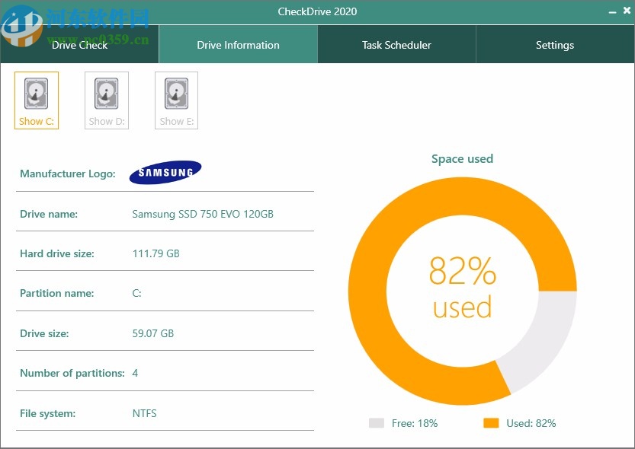Click the Drive name value Samsung SSD 750 EVO
635x449 pixels.
point(201,214)
